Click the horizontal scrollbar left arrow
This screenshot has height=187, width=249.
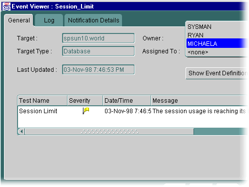21,132
